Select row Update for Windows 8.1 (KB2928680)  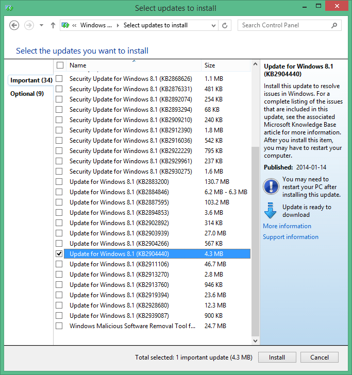[157, 305]
